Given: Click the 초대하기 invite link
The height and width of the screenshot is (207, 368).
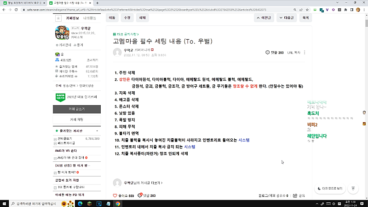Looking at the screenshot, I should click(92, 60).
